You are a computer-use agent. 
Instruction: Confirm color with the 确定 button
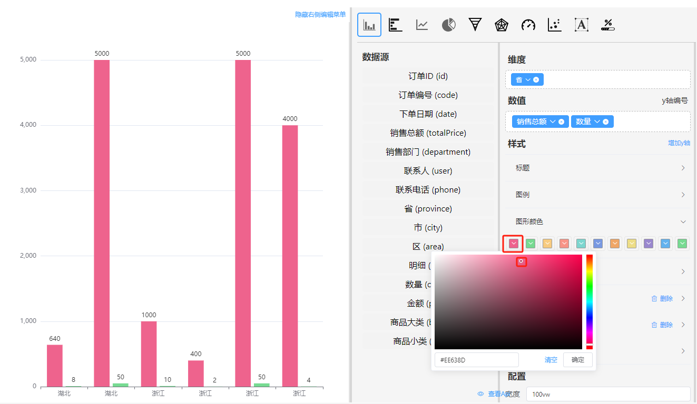click(x=577, y=360)
